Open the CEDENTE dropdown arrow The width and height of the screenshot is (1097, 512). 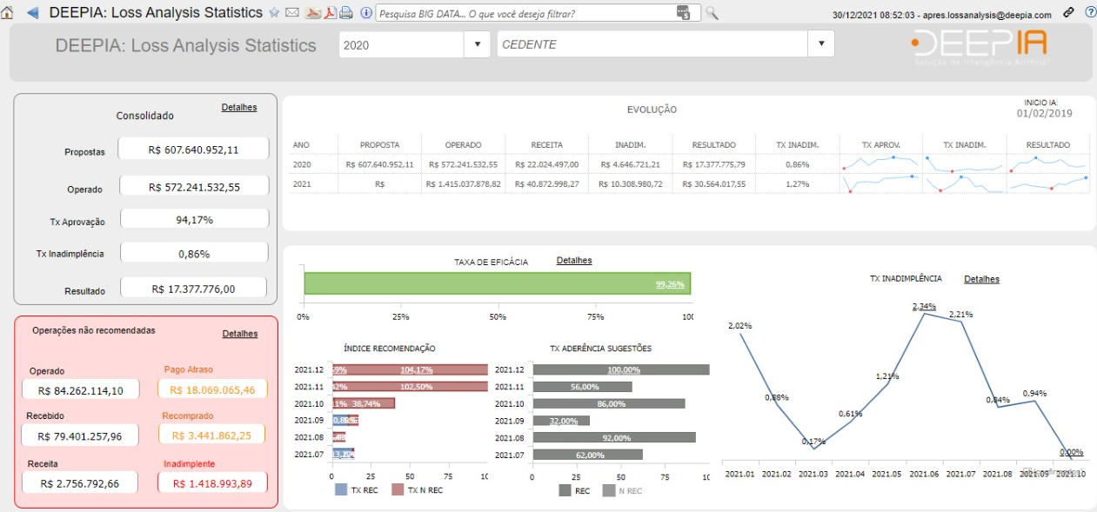pyautogui.click(x=820, y=44)
